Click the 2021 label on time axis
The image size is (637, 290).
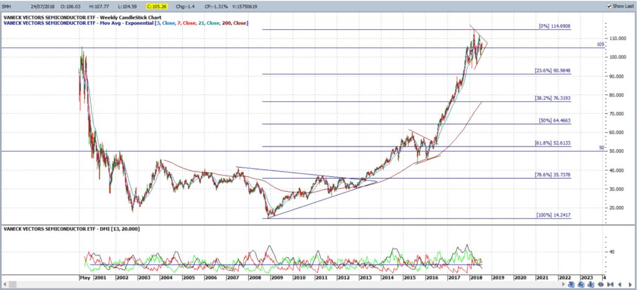[542, 278]
